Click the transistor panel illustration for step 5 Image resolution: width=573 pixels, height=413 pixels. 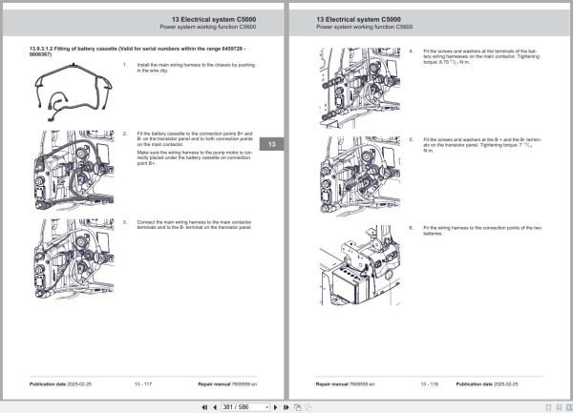tap(360, 176)
